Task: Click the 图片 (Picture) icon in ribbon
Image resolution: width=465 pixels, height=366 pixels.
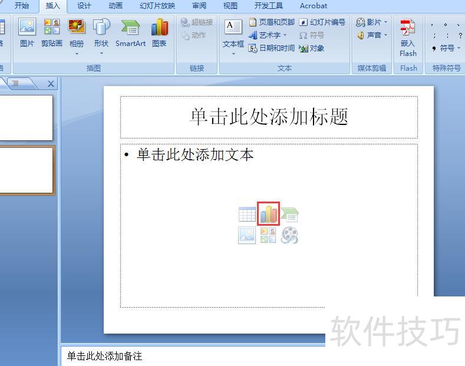Action: tap(27, 32)
